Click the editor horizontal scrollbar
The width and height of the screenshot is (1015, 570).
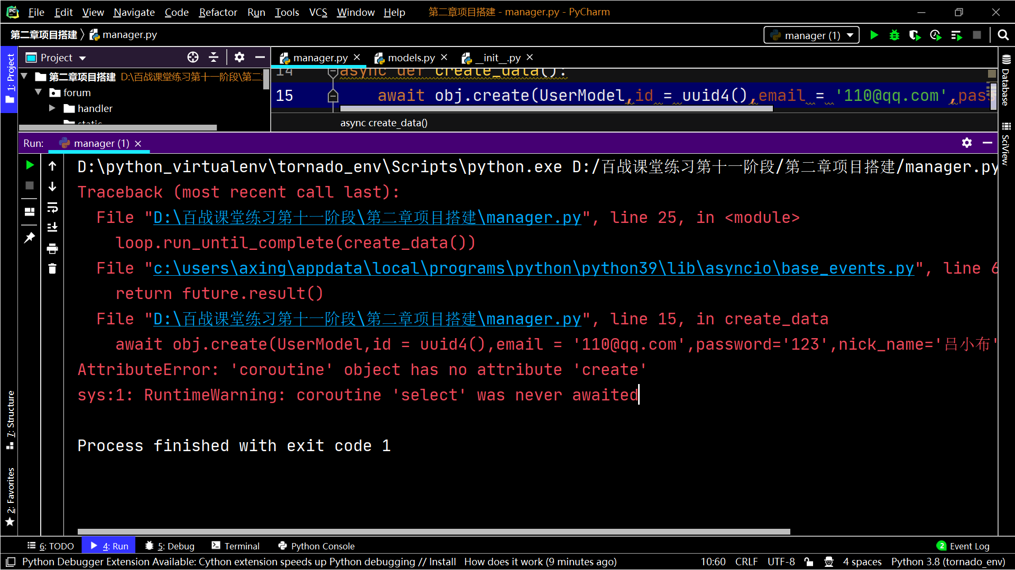[557, 109]
